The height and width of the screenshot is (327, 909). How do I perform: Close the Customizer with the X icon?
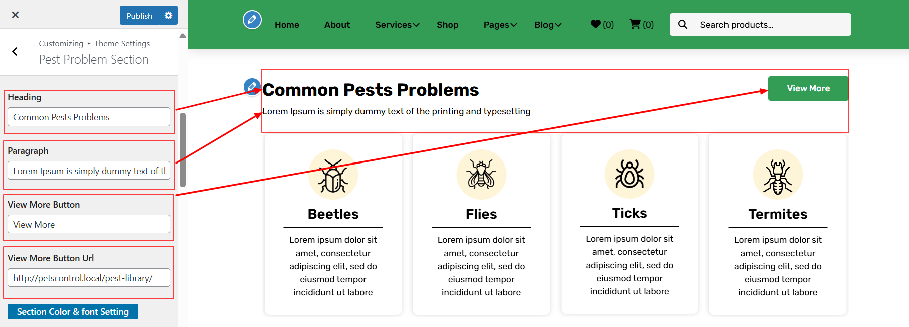15,15
